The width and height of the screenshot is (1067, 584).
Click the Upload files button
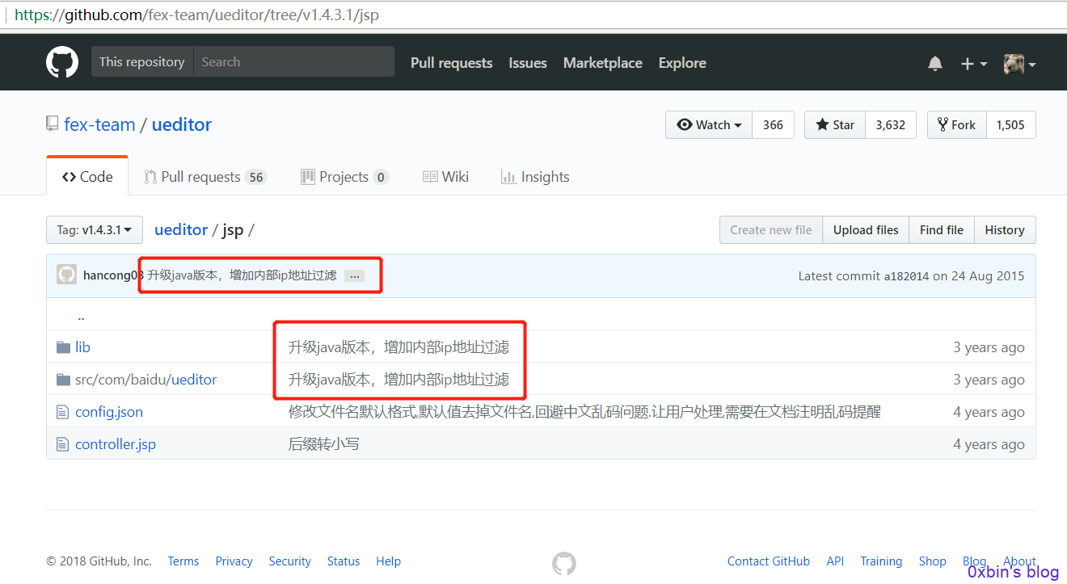[866, 229]
